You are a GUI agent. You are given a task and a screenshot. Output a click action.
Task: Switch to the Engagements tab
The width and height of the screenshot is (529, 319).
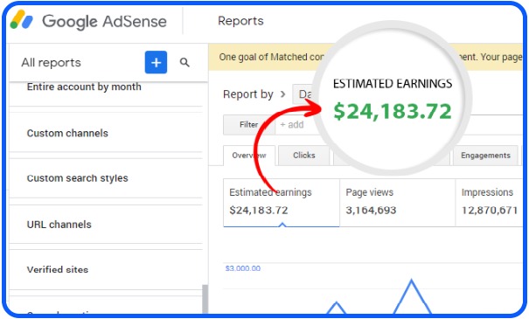click(x=485, y=156)
